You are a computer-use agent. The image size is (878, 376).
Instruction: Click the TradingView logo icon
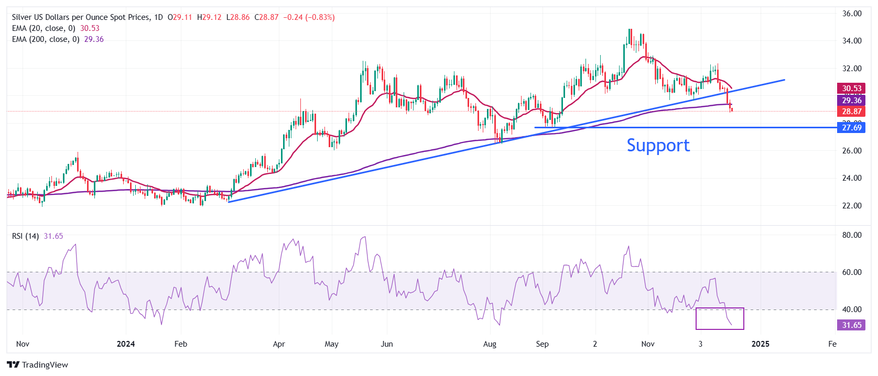point(13,365)
